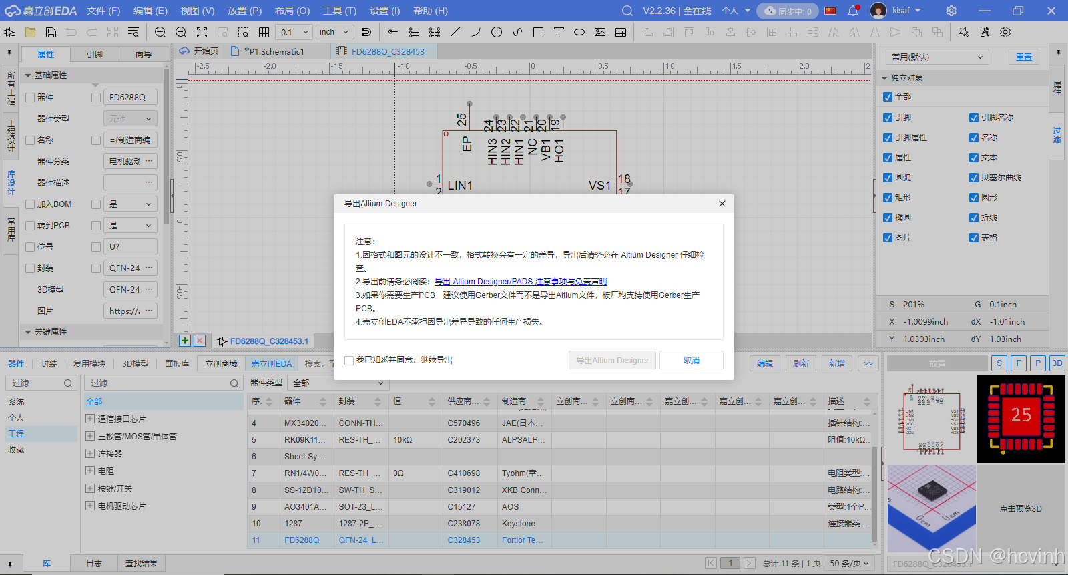The width and height of the screenshot is (1068, 575).
Task: Select the Bezier curve tool
Action: pyautogui.click(x=517, y=32)
